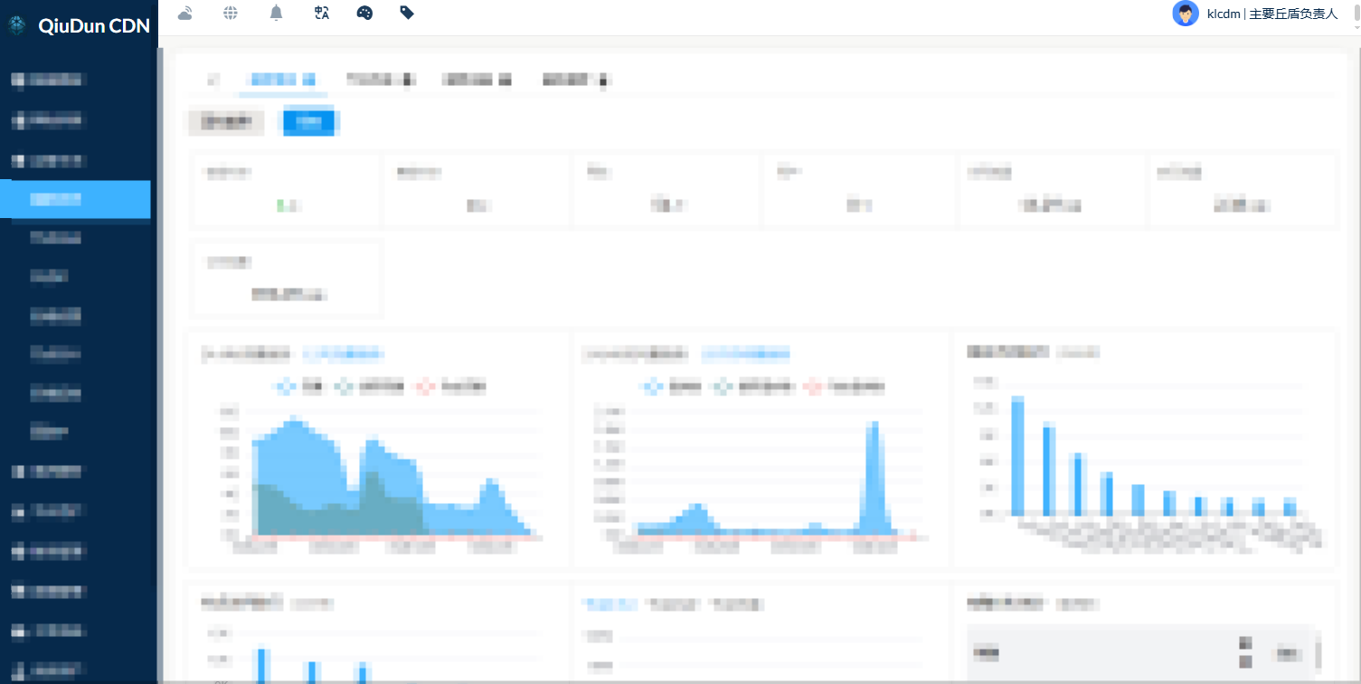1361x684 pixels.
Task: Switch language with the translate icon
Action: pos(321,13)
